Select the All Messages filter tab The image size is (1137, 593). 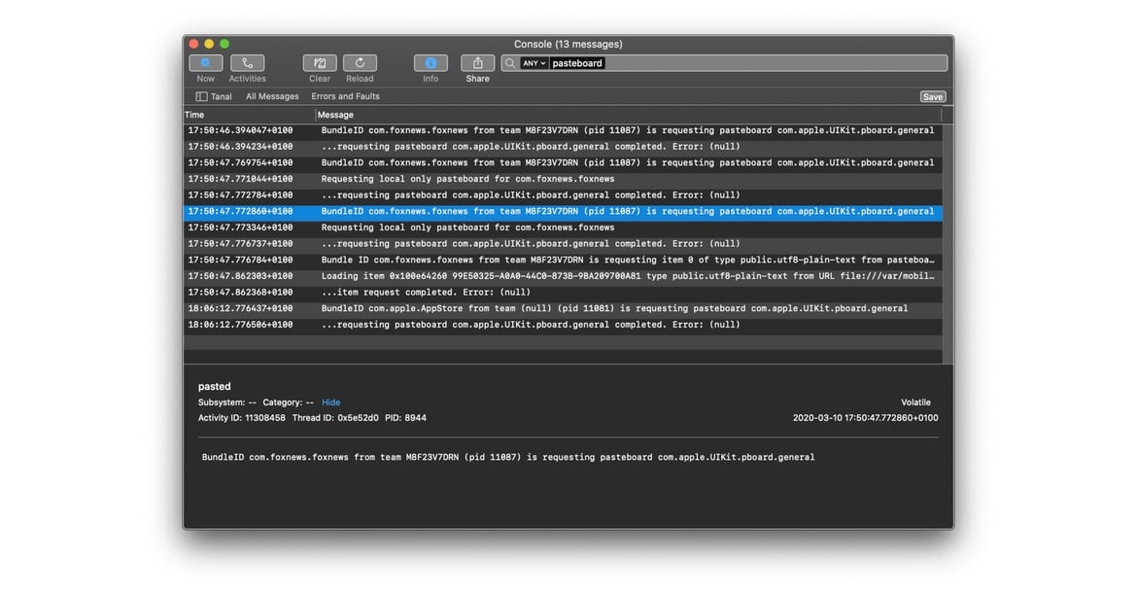click(x=272, y=96)
